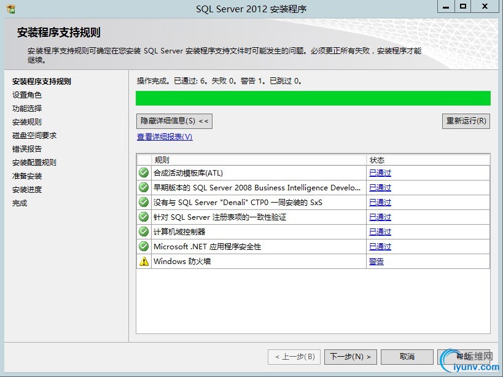
Task: Select 完成 step in sidebar
Action: [20, 203]
